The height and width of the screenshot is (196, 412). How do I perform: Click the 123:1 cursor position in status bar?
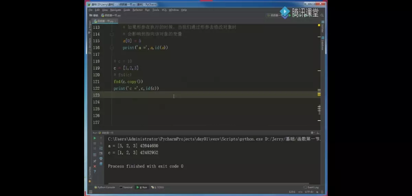(x=292, y=192)
